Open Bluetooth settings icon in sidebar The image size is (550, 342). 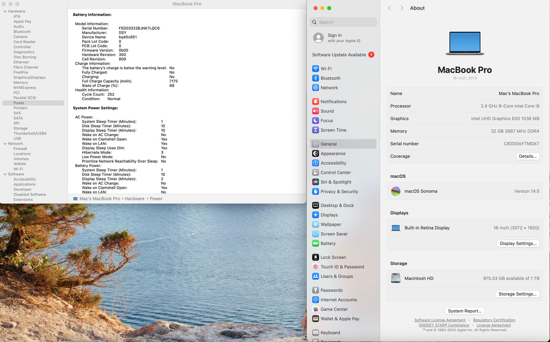[x=316, y=78]
